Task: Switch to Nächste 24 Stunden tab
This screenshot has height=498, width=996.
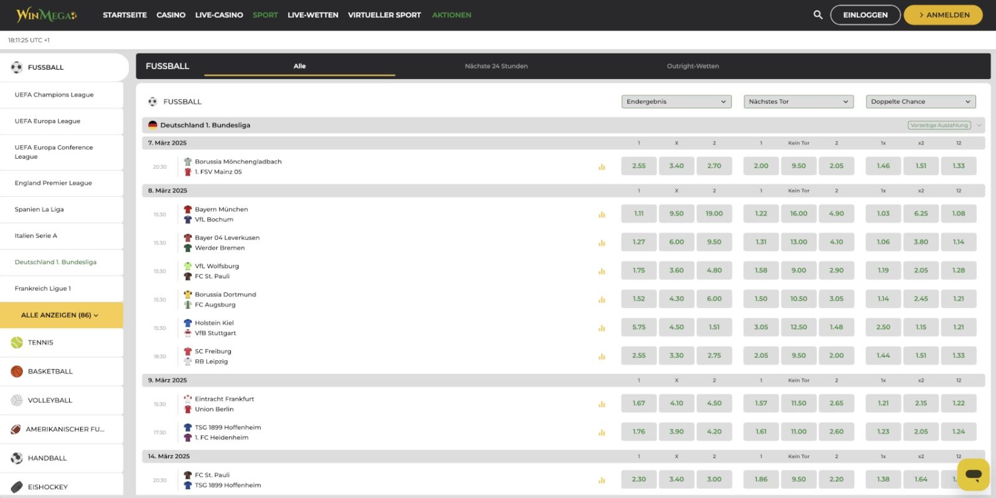Action: point(496,66)
